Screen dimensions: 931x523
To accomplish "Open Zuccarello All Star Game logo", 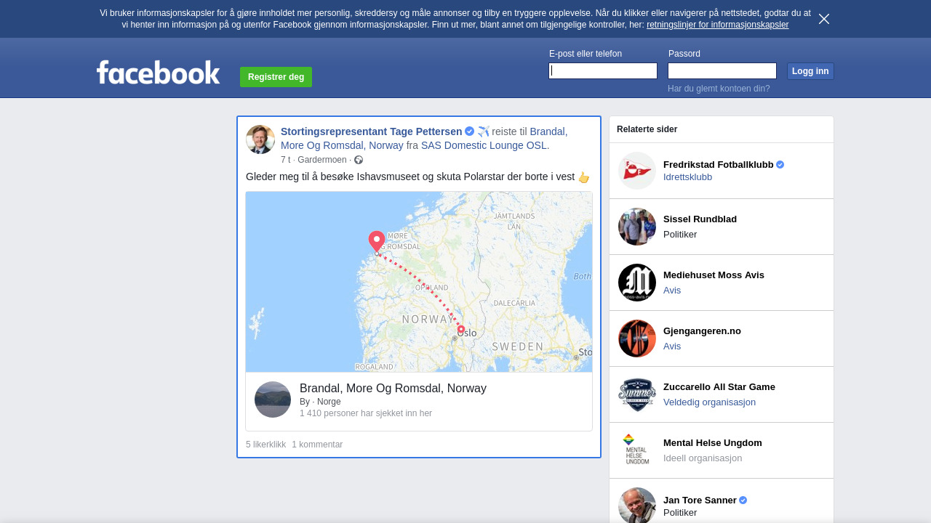I will [x=637, y=394].
